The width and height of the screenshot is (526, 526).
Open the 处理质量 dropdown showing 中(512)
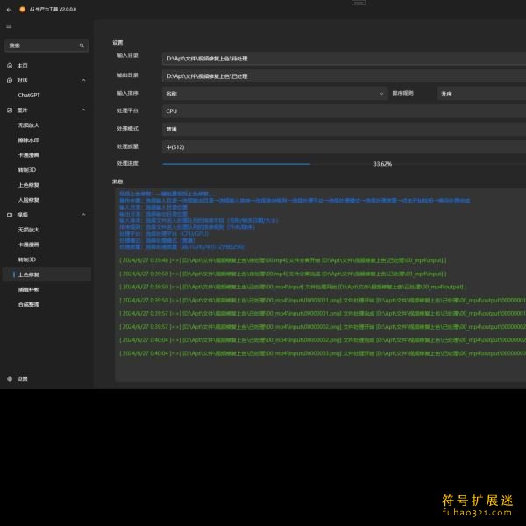click(x=344, y=147)
